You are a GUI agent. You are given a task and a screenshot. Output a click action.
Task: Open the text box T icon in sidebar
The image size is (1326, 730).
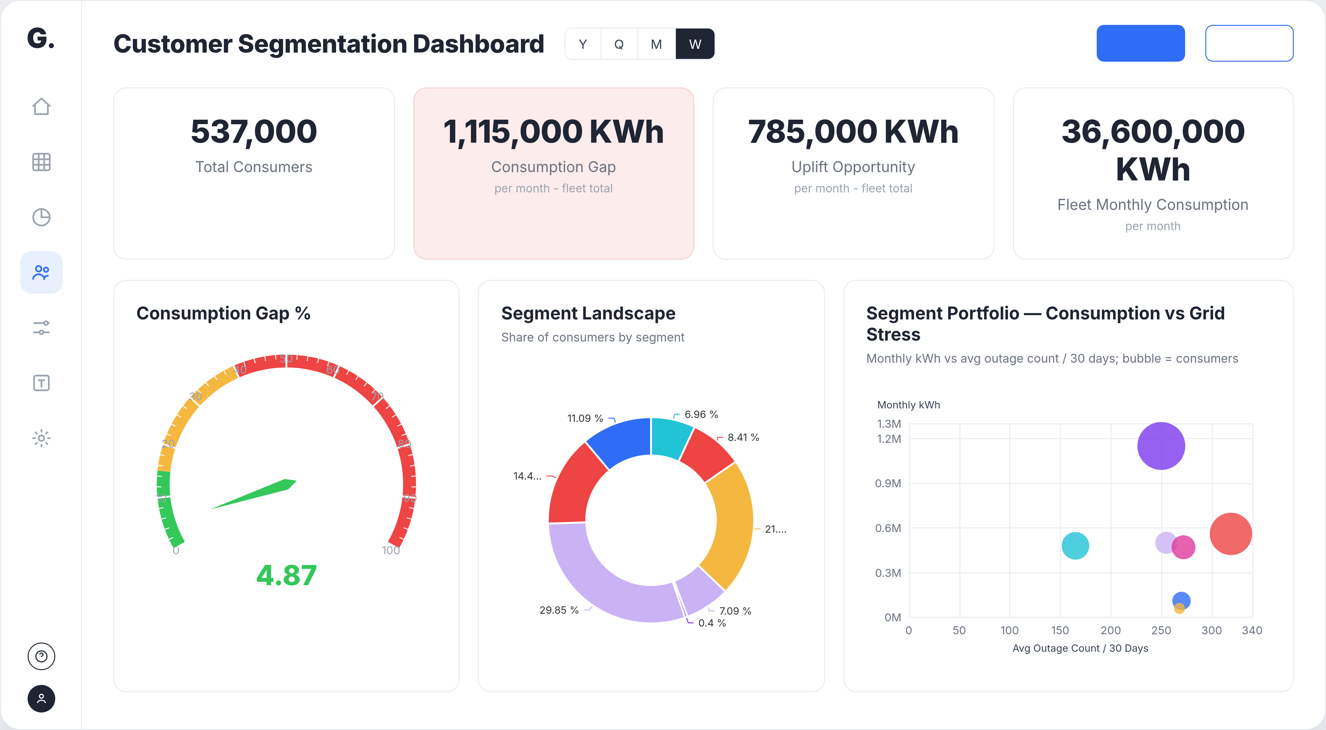[41, 383]
